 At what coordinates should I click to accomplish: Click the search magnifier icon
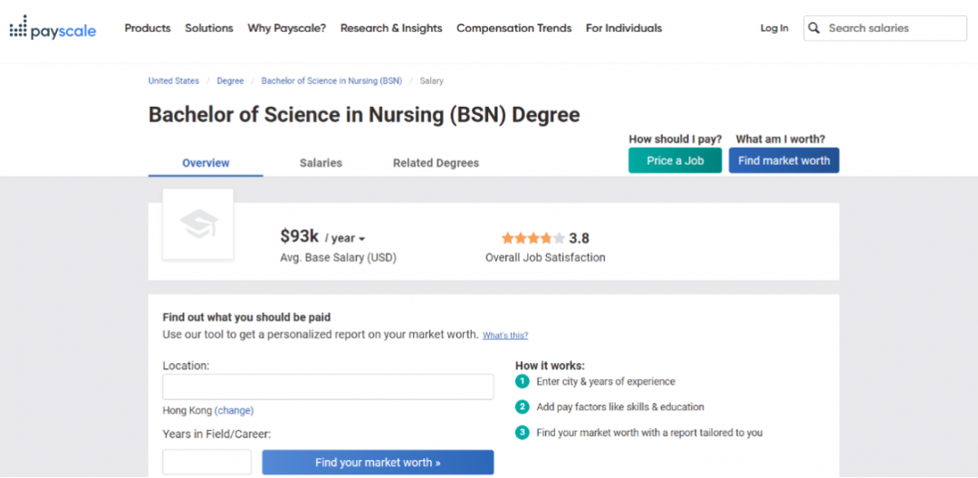pos(813,28)
